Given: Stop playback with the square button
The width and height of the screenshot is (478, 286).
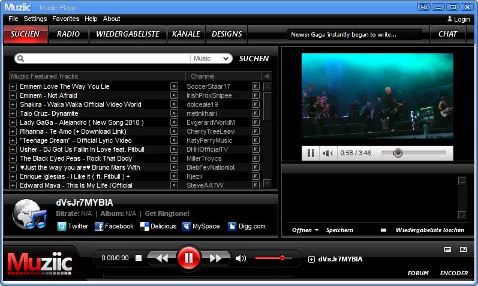Looking at the screenshot, I should click(139, 258).
